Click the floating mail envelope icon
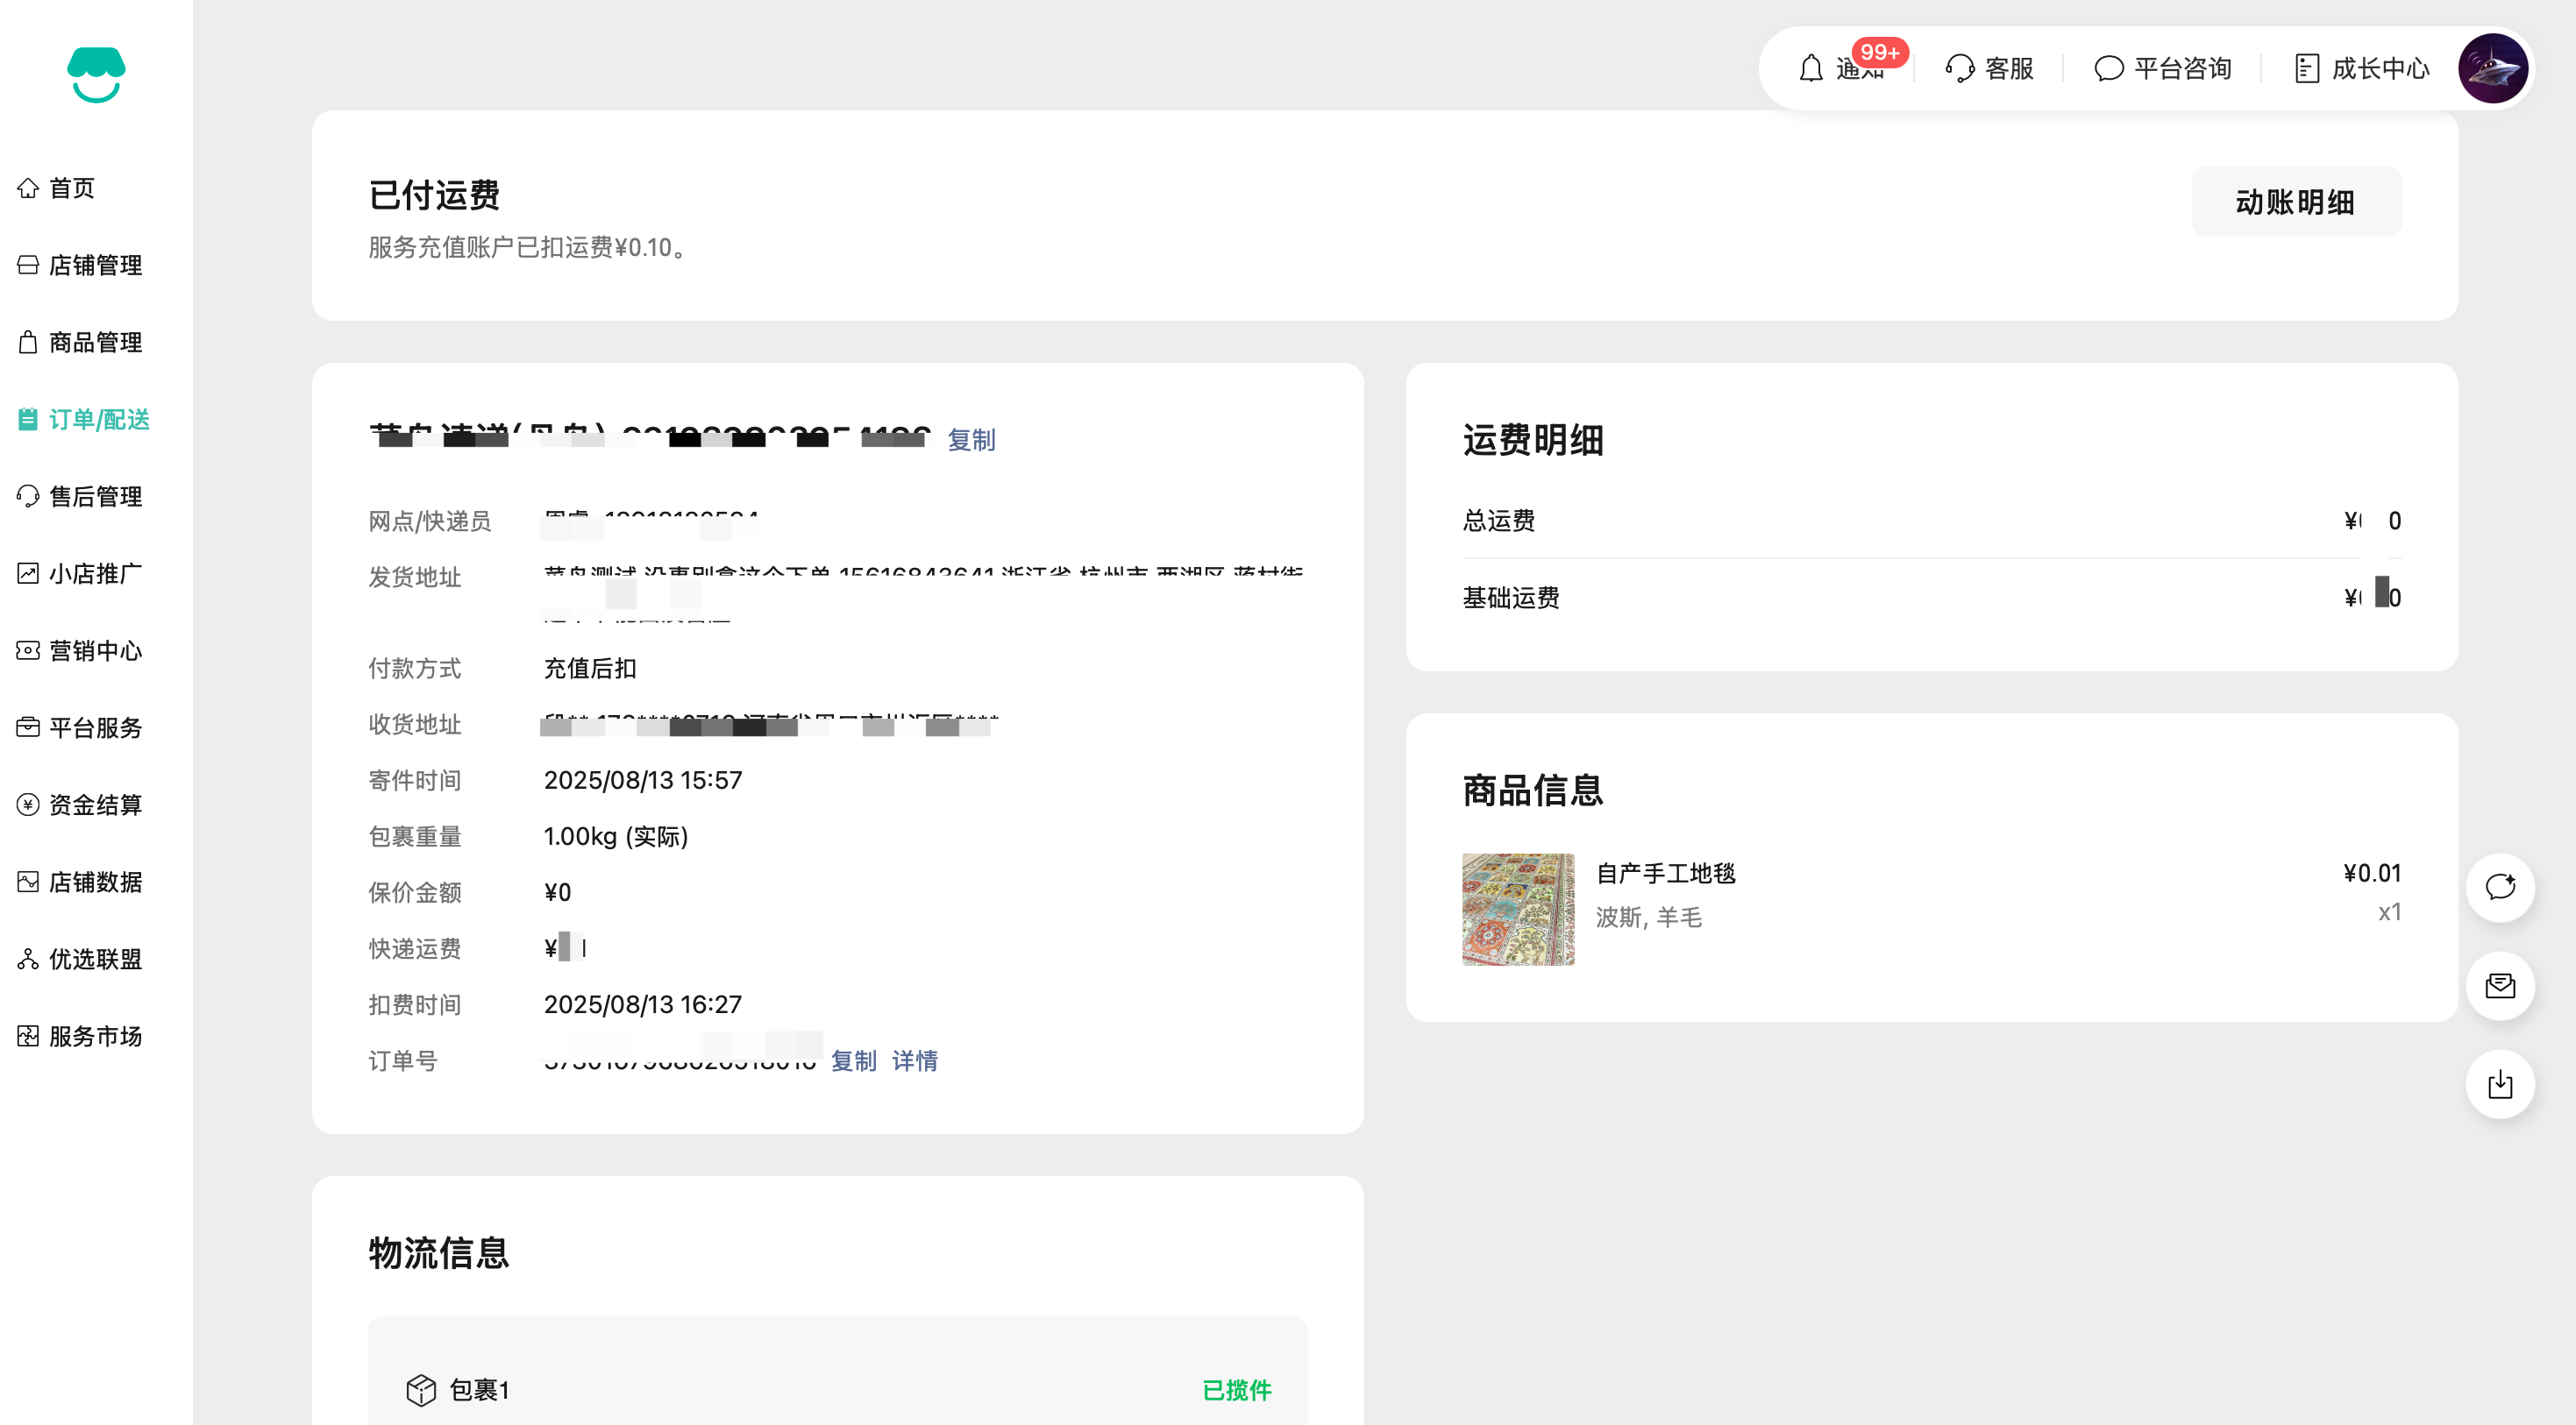 click(x=2500, y=986)
